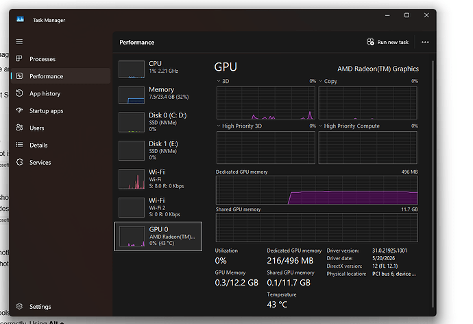Switch to the Performance page

pyautogui.click(x=60, y=76)
